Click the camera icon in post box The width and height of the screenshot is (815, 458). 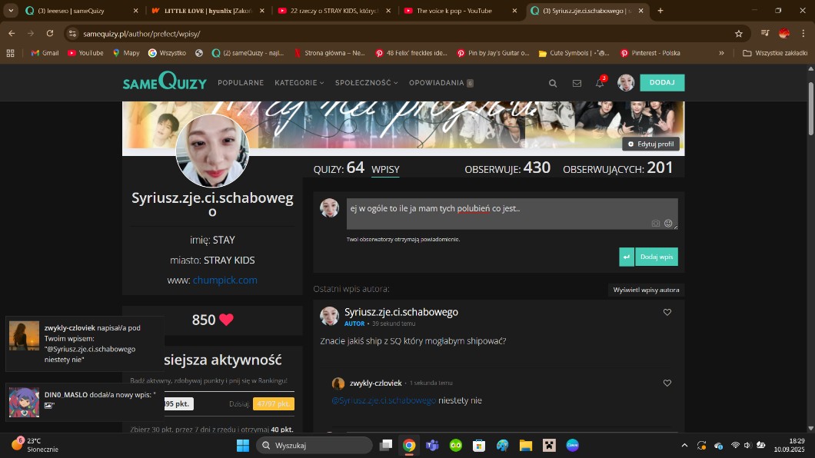tap(656, 224)
